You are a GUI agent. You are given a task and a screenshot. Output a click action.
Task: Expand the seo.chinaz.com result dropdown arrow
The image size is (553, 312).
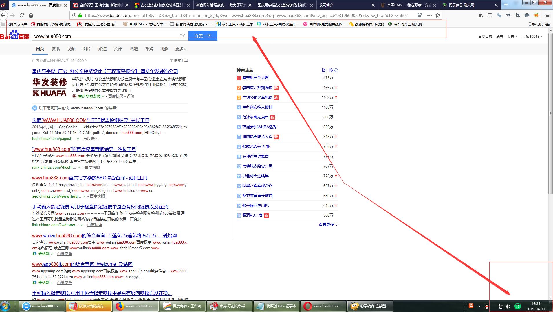(x=84, y=196)
